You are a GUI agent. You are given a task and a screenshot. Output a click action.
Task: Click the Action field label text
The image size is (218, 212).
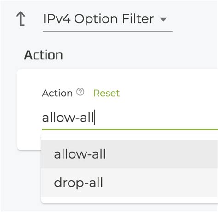tap(57, 93)
